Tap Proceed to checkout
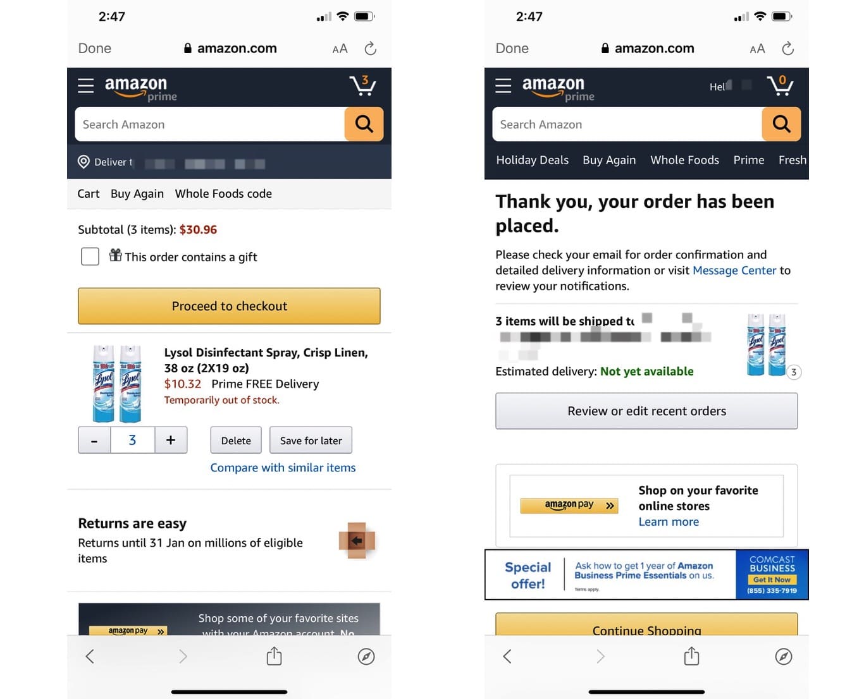The height and width of the screenshot is (699, 864). 229,306
